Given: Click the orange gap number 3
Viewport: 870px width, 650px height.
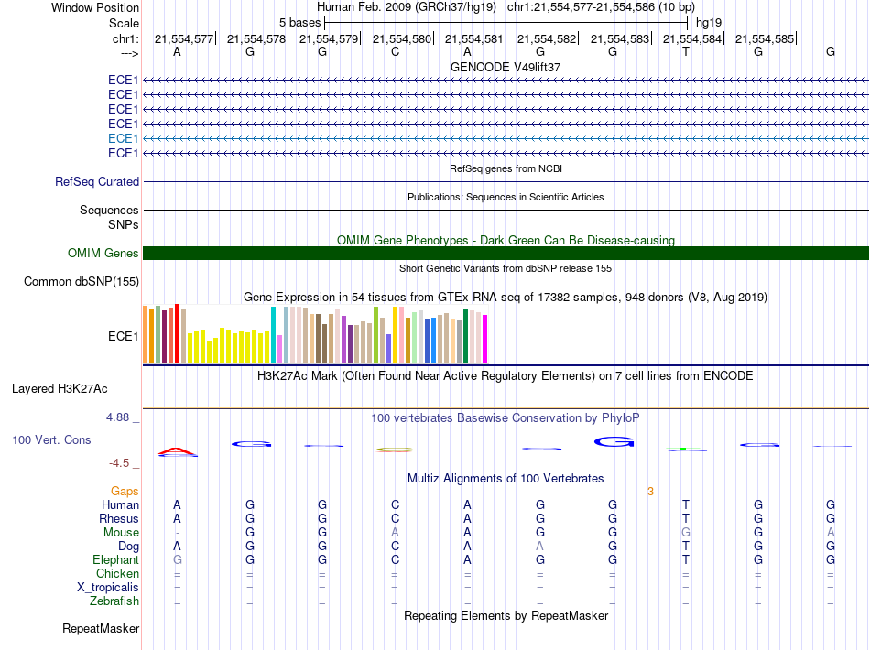Looking at the screenshot, I should click(x=650, y=492).
